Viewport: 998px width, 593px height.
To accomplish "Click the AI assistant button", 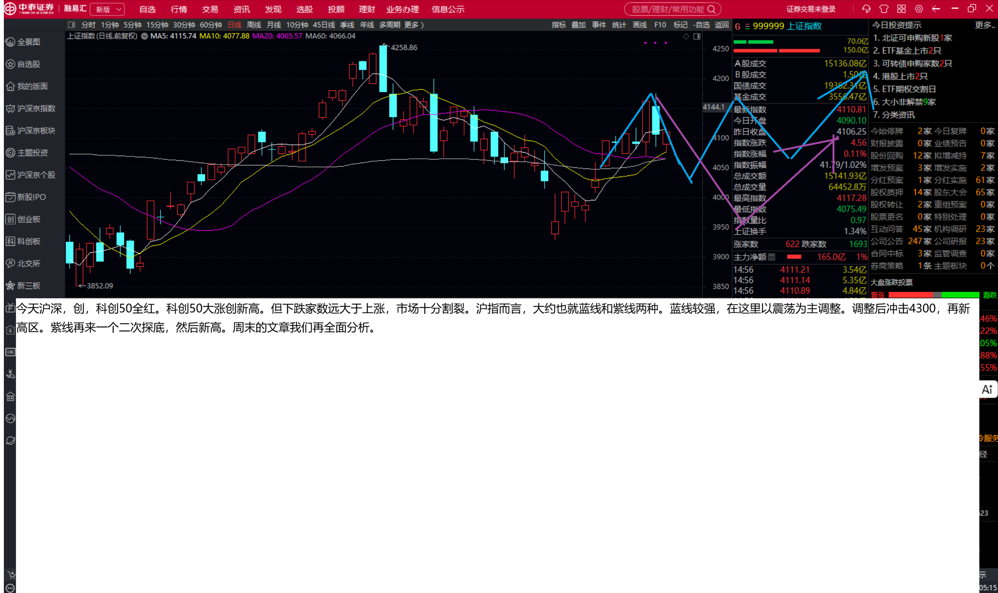I will 988,389.
